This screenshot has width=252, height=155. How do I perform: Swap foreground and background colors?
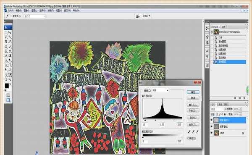pyautogui.click(x=10, y=84)
